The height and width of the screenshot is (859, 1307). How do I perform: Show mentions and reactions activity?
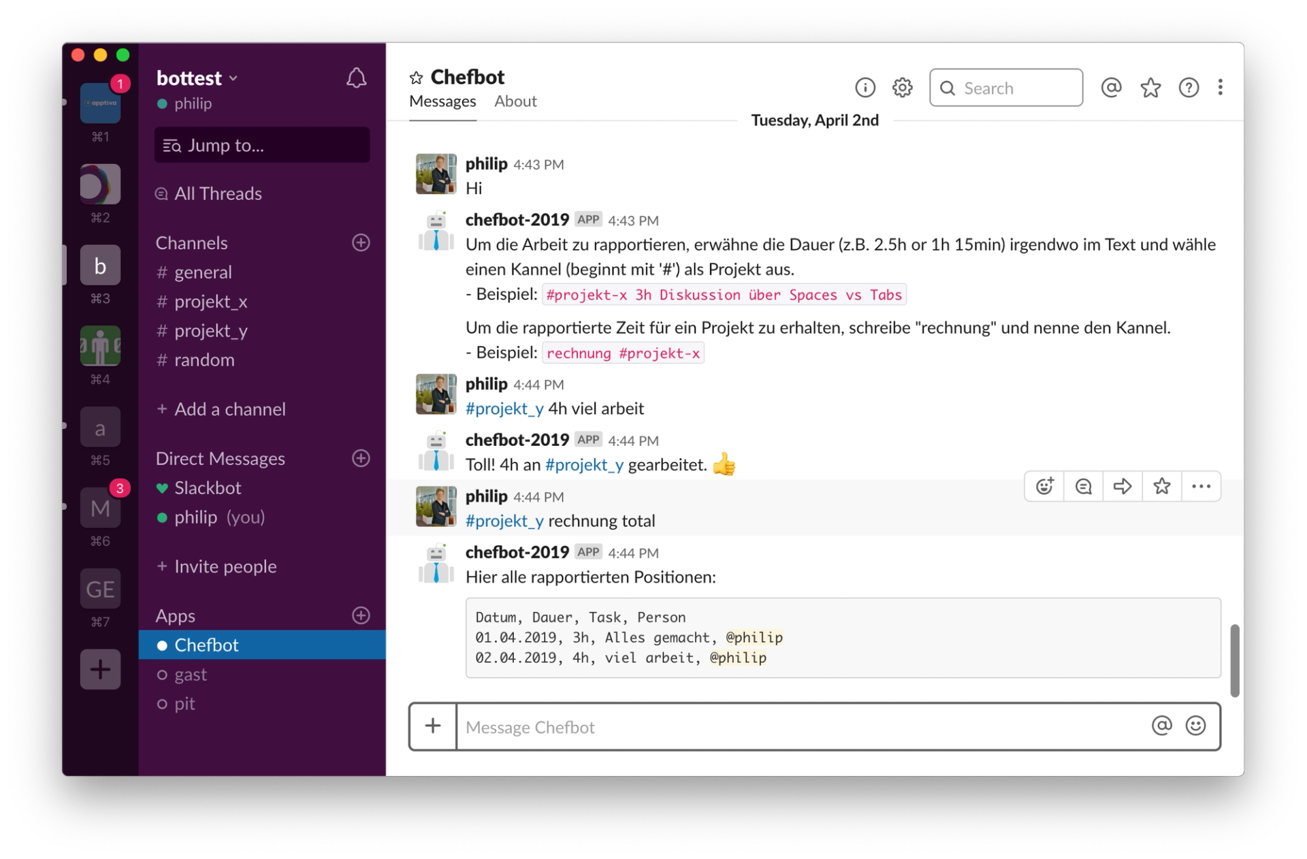[x=1111, y=88]
